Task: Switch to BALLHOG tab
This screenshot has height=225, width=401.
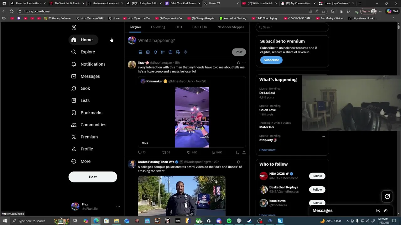Action: [x=200, y=27]
